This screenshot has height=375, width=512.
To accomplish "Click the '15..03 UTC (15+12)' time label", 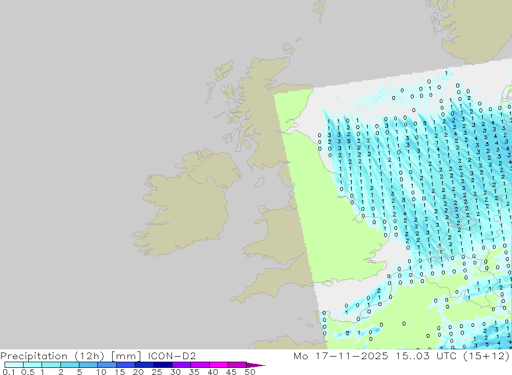I will 453,356.
